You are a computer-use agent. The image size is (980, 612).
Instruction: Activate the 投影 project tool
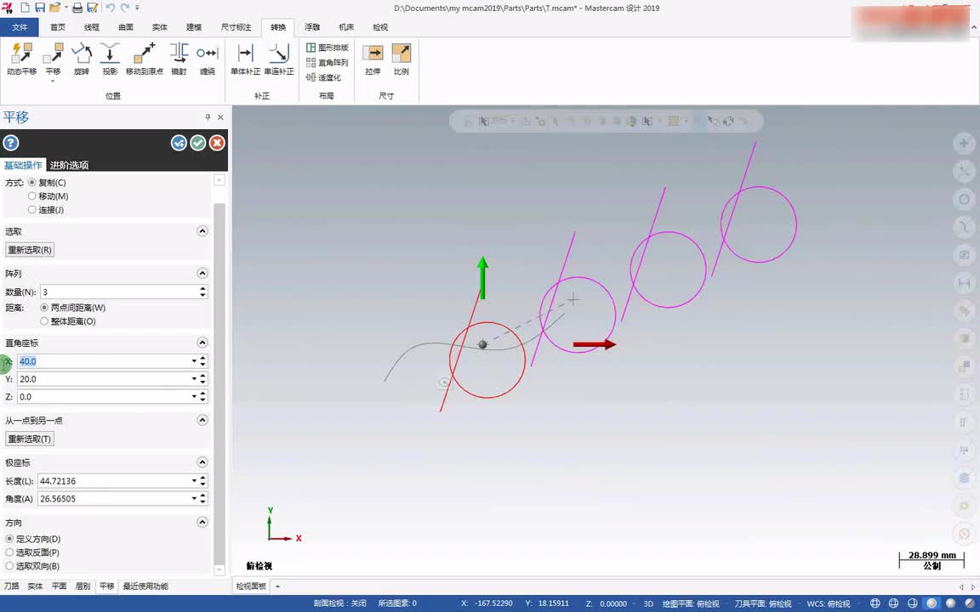pos(110,59)
